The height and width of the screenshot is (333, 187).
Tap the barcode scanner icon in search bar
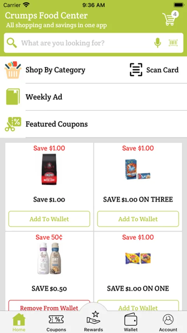coord(173,43)
